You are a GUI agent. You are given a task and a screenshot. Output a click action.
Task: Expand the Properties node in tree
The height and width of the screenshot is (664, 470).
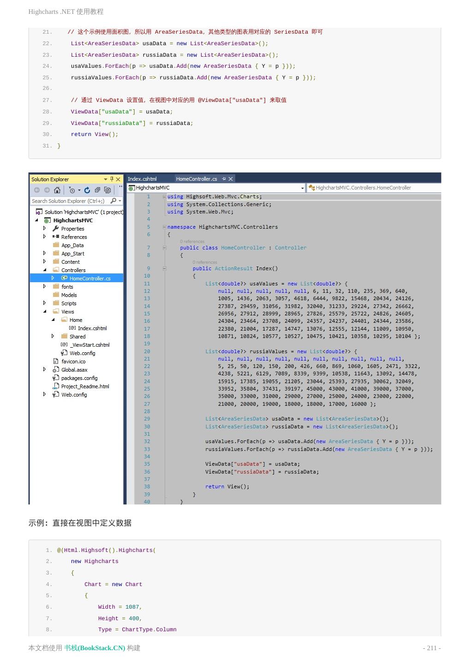point(45,228)
